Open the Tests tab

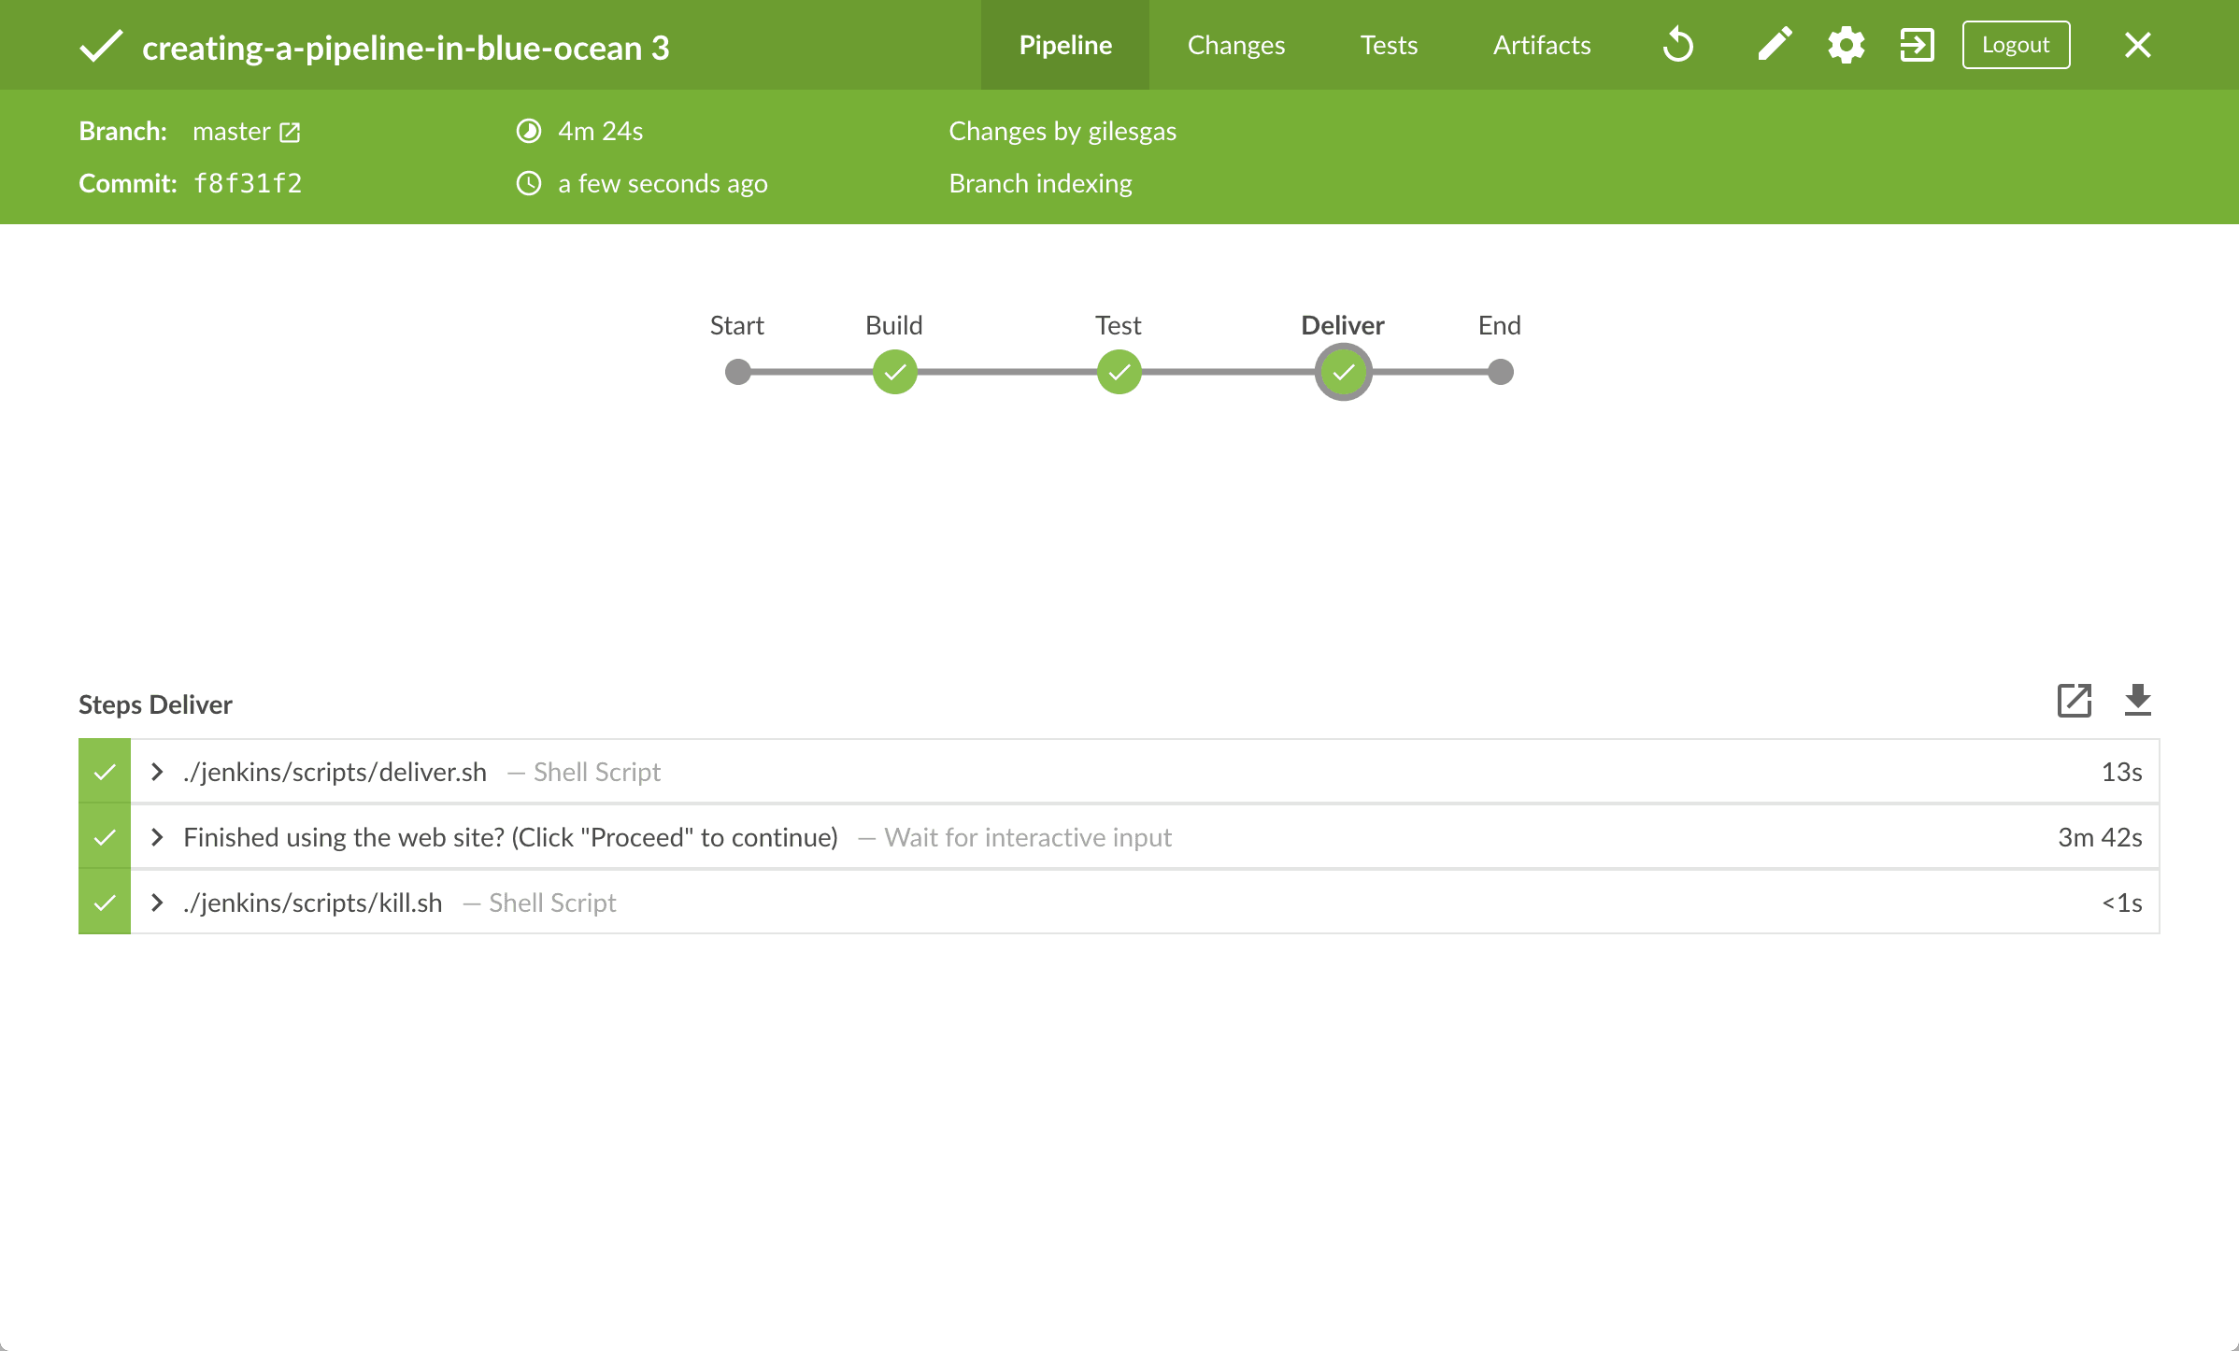click(x=1389, y=44)
